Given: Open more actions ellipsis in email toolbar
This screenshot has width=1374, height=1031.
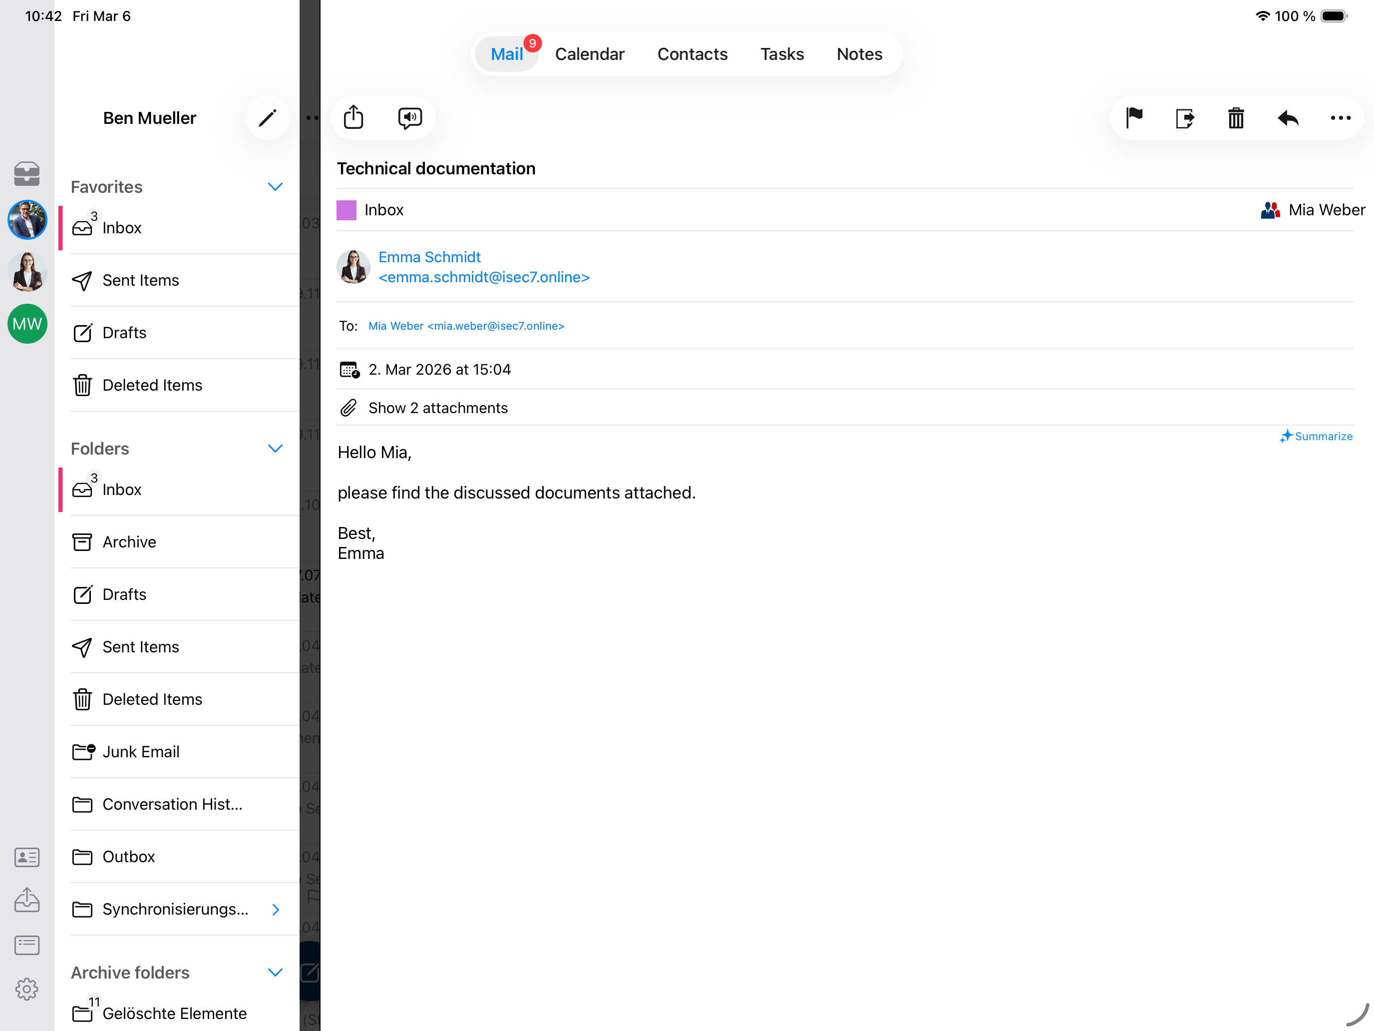Looking at the screenshot, I should click(1341, 118).
